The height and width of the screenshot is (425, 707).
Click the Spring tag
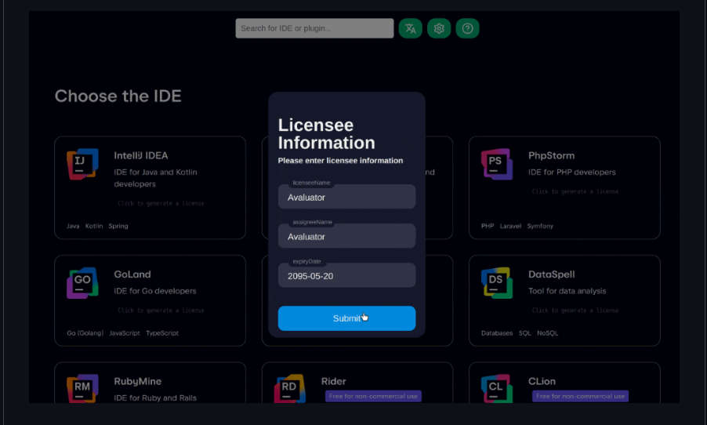pos(118,226)
